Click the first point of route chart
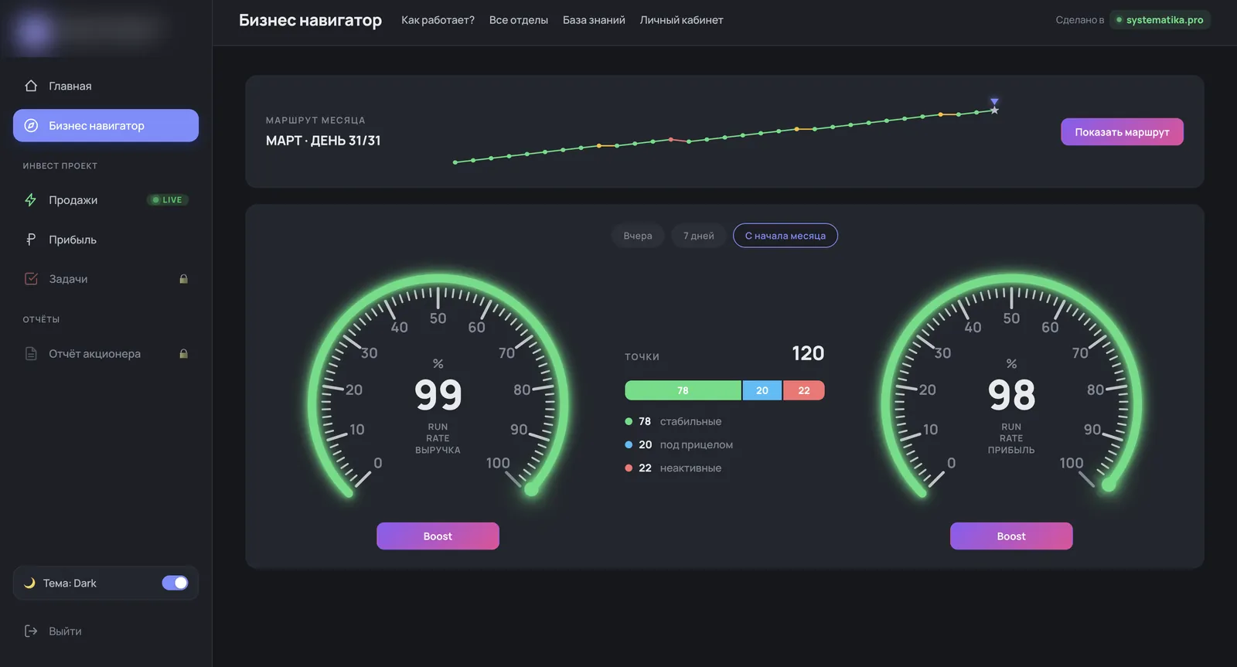Screen dimensions: 1237x667 (455, 162)
